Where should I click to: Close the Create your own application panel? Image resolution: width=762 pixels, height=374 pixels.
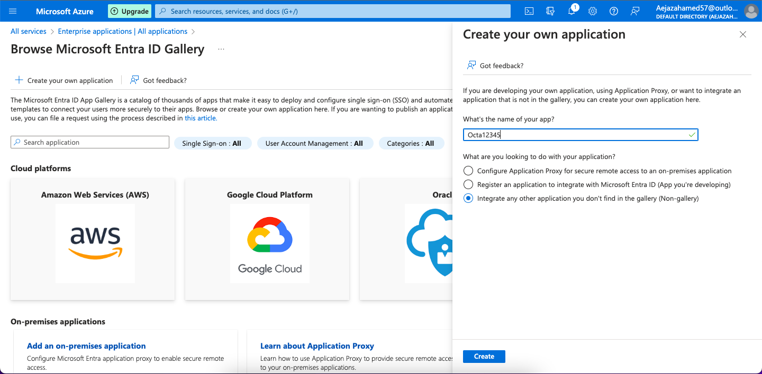click(x=743, y=35)
